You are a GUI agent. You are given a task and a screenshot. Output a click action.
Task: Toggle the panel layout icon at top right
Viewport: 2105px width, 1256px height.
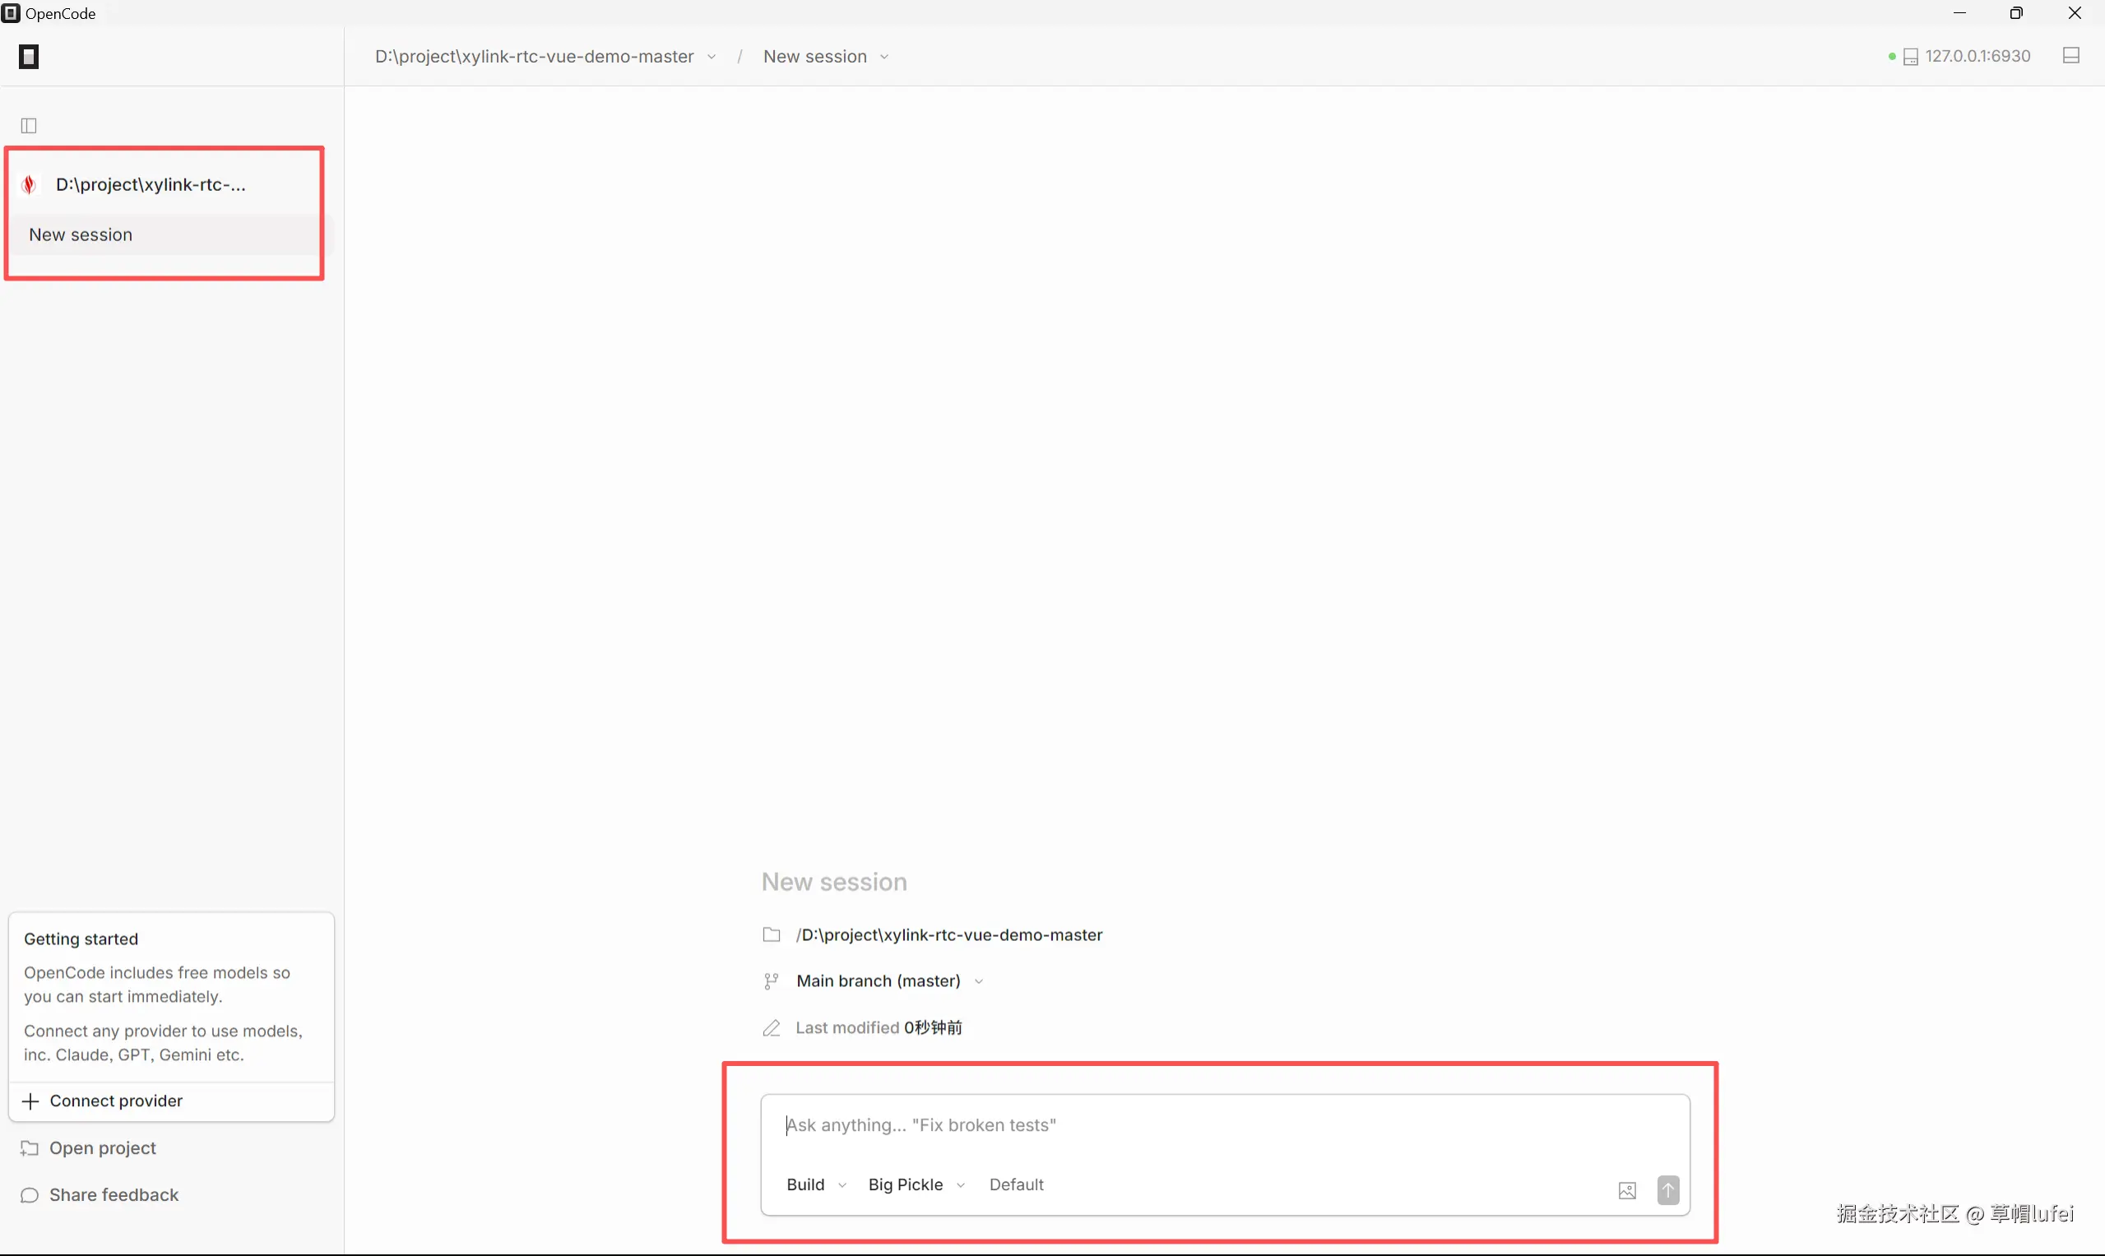pyautogui.click(x=2070, y=56)
